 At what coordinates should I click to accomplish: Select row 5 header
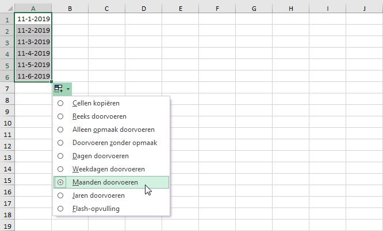(7, 65)
